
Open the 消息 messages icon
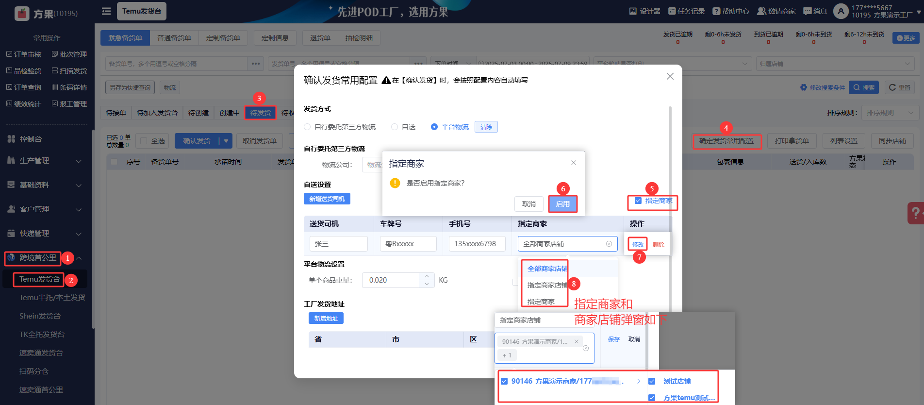808,11
